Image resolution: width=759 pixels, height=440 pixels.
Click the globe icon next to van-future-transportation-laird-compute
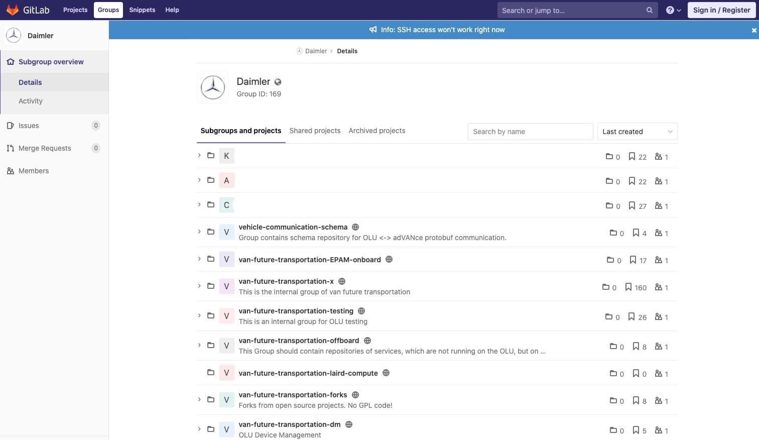click(386, 373)
